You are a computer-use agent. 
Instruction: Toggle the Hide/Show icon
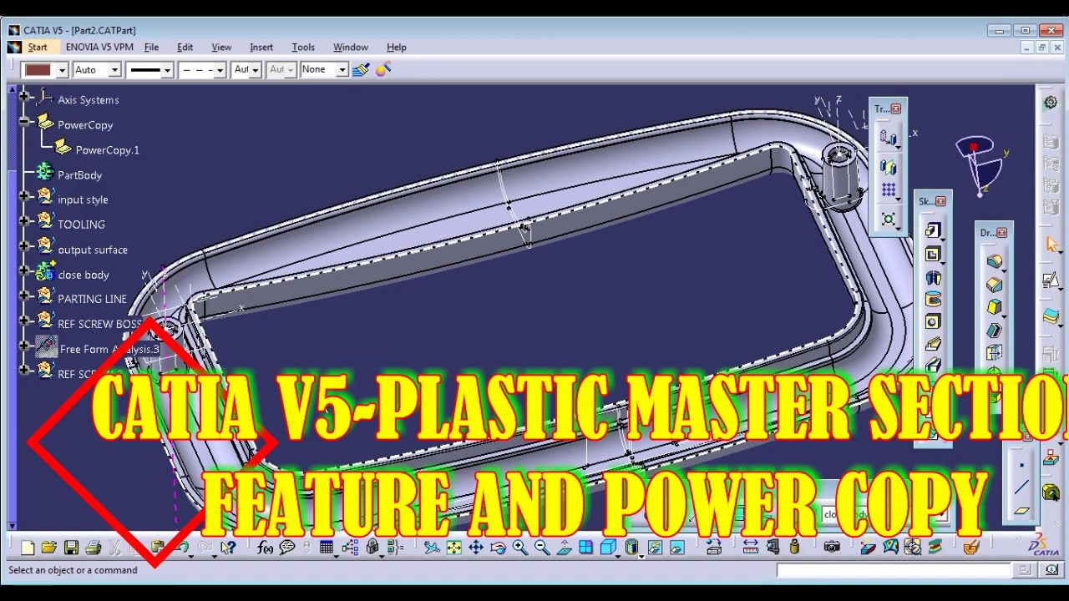(x=655, y=548)
